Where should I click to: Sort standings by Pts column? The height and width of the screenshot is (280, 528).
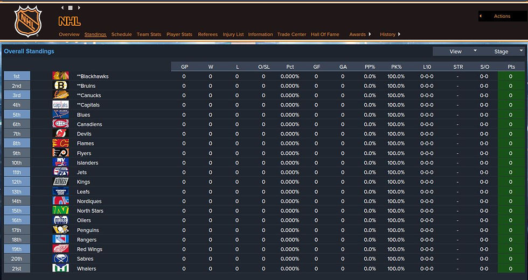coord(511,67)
